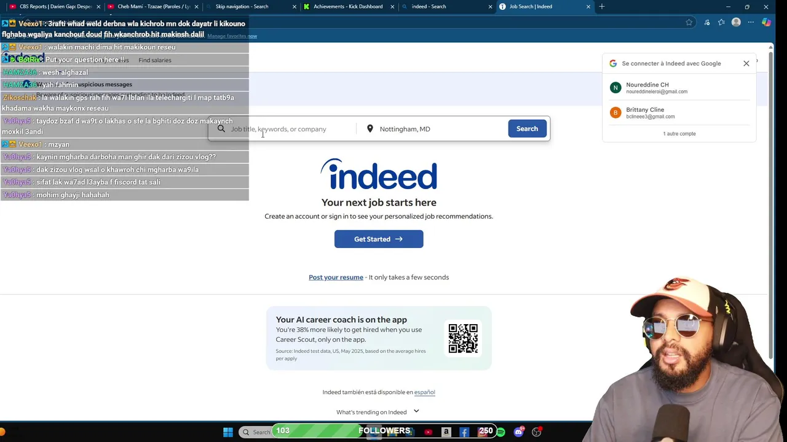Screen dimensions: 787x442
Task: Click the QR code for the Indeed app
Action: (x=463, y=338)
